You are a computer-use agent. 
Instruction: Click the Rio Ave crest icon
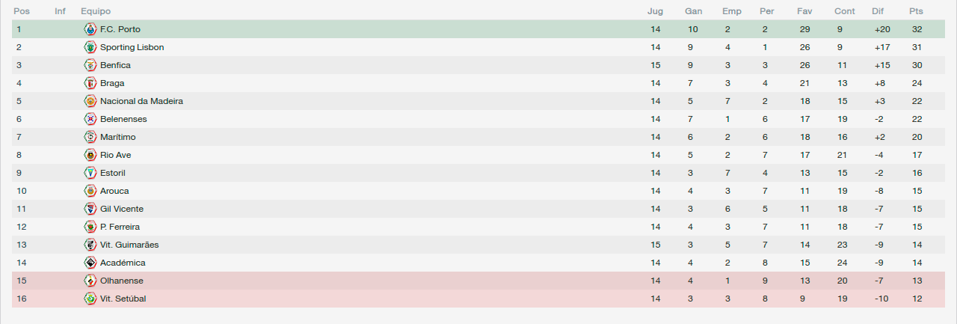click(x=90, y=155)
